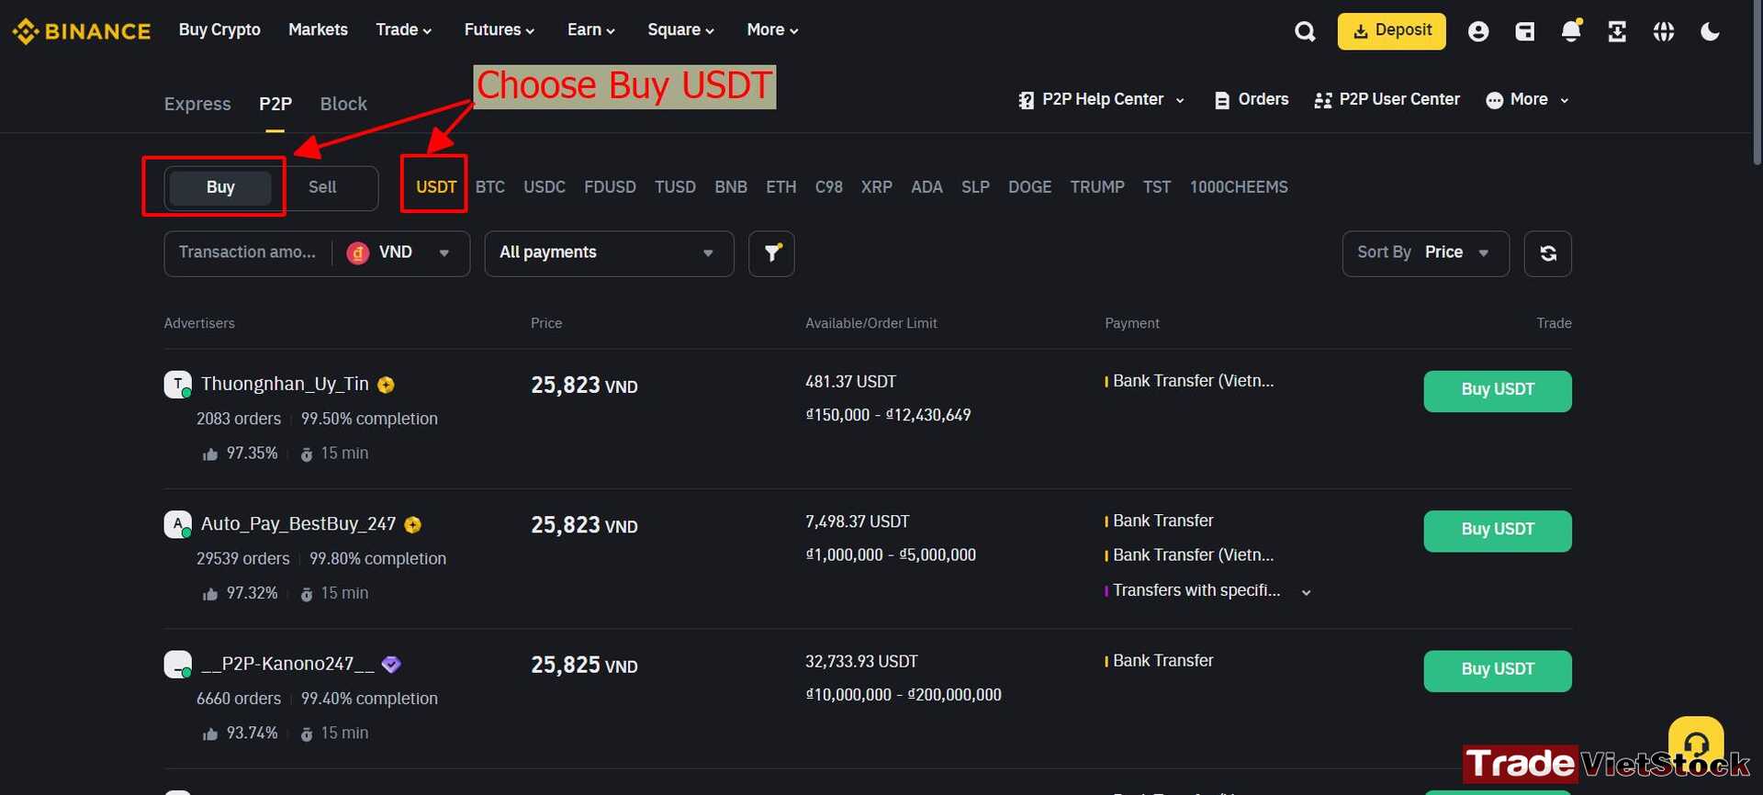Screen dimensions: 1763x795
Task: Open the Trade dropdown menu
Action: coord(403,30)
